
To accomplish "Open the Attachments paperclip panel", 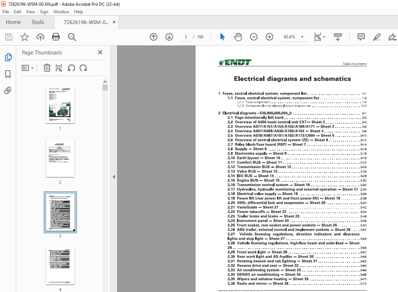I will click(x=8, y=91).
